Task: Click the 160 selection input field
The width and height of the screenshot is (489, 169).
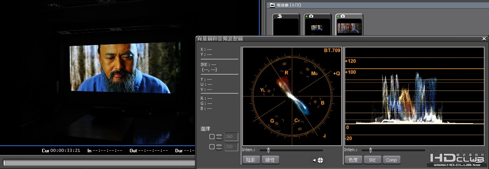Action: coord(231,137)
